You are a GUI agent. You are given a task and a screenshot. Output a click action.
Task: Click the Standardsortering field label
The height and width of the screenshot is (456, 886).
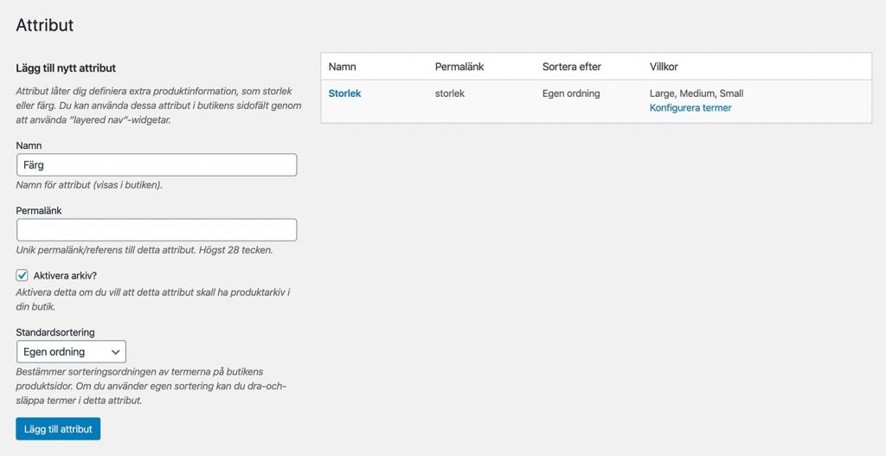point(55,332)
